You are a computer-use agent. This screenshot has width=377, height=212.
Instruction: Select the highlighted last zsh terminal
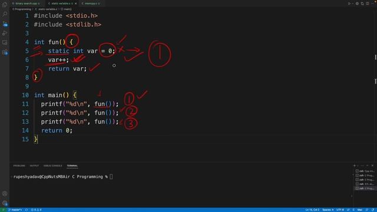click(x=365, y=188)
